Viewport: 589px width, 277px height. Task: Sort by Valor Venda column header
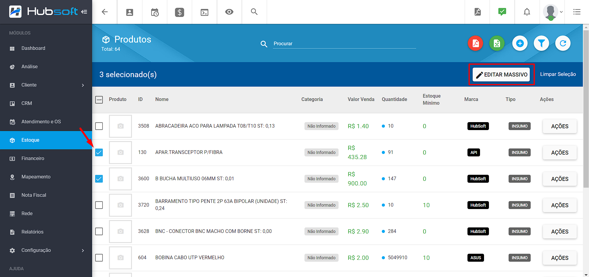click(x=361, y=99)
